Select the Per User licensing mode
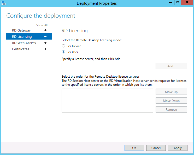Screen dimensions: 194x155 click(63, 52)
